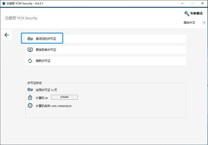Open 专家模式 via wrench icon
This screenshot has height=145, width=208.
pyautogui.click(x=187, y=14)
